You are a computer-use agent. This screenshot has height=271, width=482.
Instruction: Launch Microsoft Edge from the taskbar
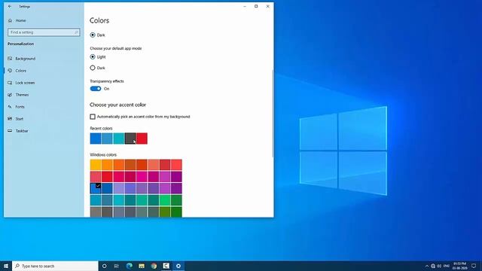click(x=129, y=266)
